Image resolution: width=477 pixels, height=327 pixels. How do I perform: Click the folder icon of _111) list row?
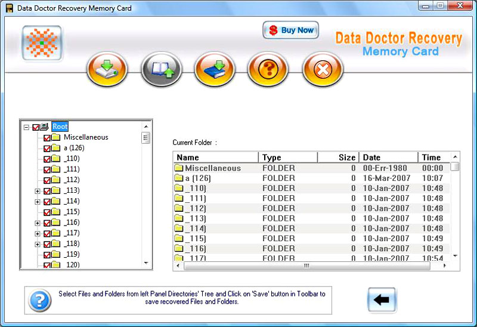179,198
